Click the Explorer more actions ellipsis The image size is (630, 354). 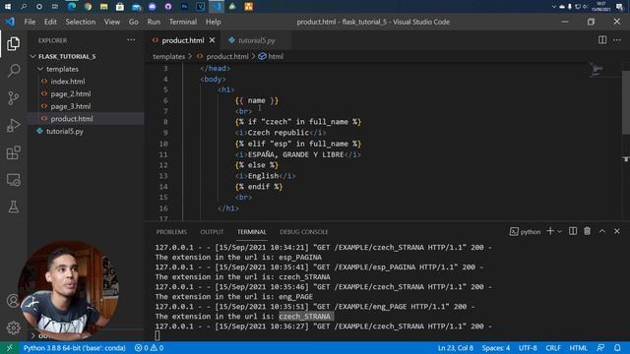tap(131, 40)
